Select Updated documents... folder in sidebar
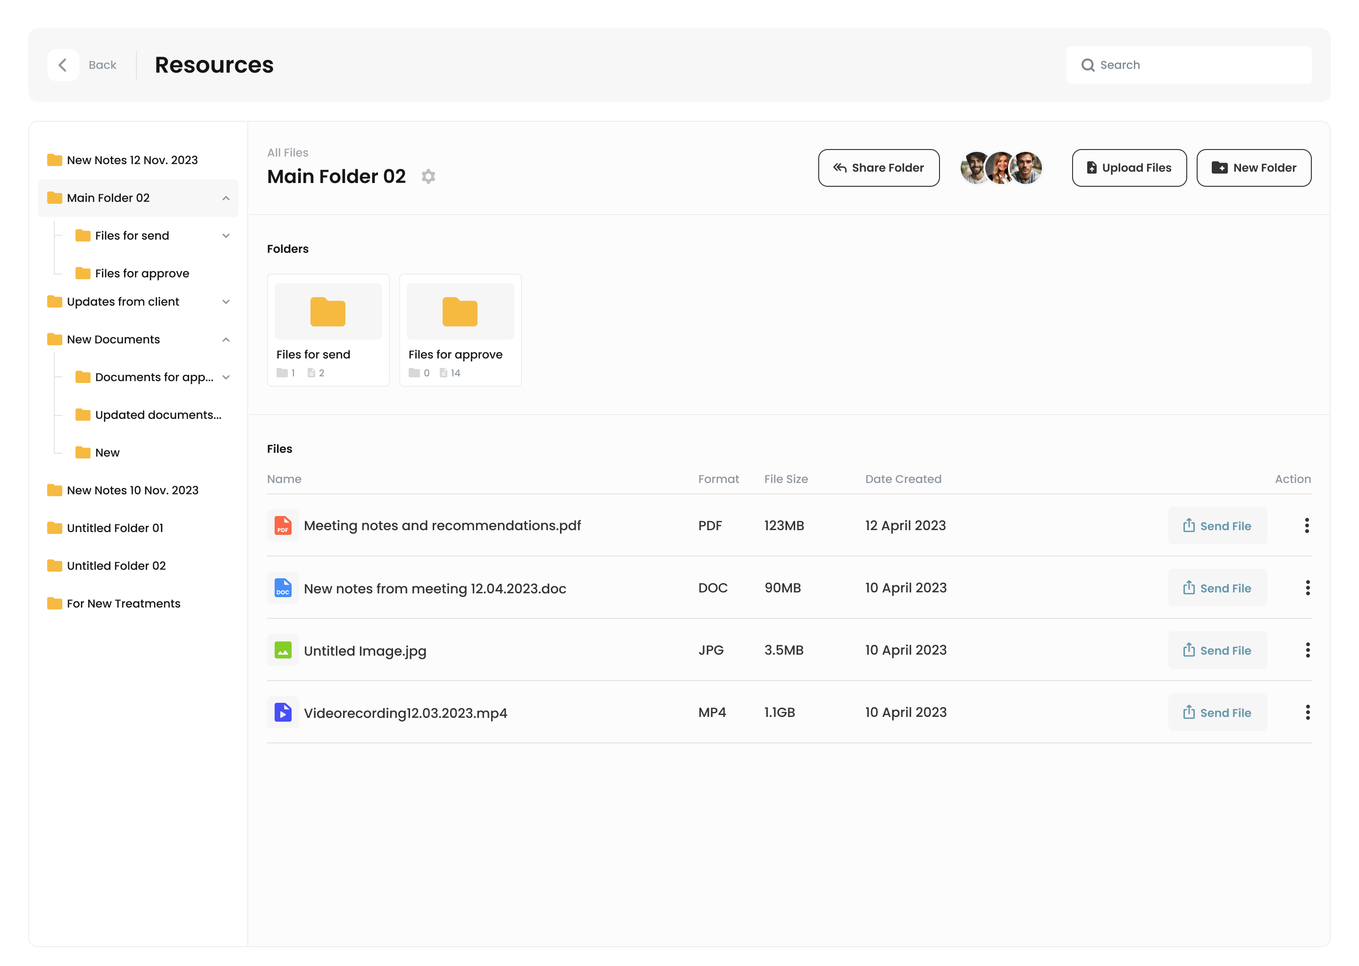 [x=158, y=415]
